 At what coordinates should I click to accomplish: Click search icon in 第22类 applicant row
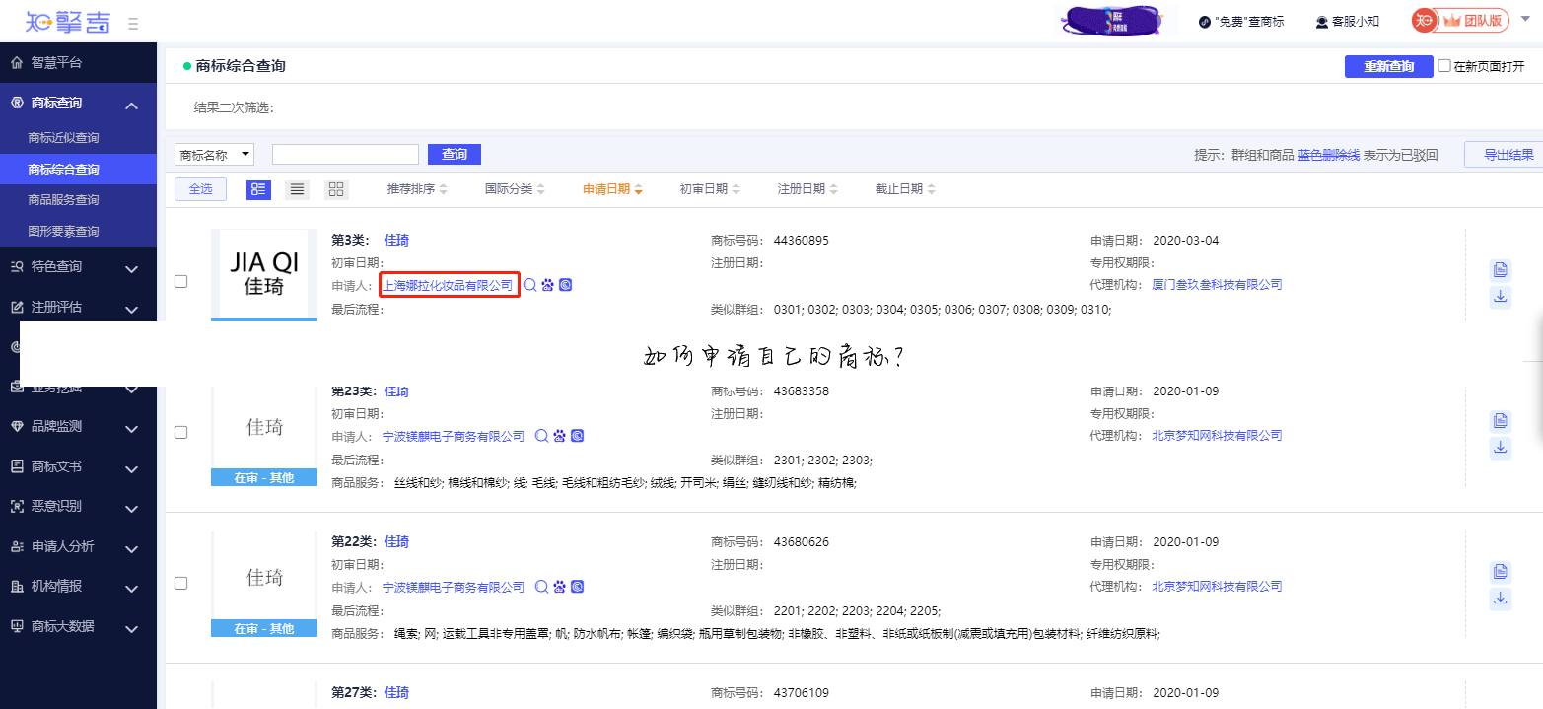541,587
